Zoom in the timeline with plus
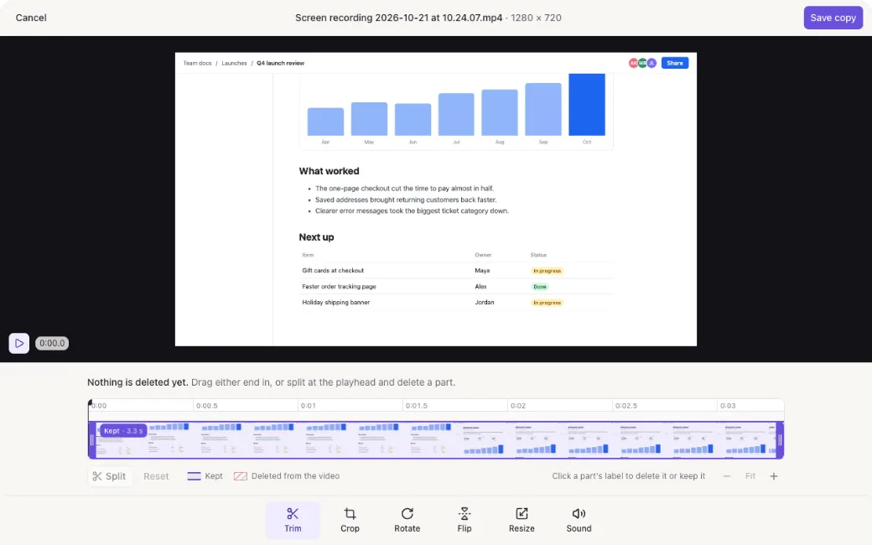 click(774, 476)
